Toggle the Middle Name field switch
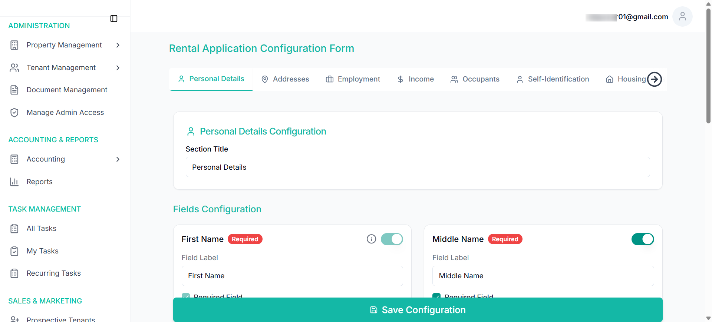Viewport: 712px width, 322px height. [x=643, y=239]
